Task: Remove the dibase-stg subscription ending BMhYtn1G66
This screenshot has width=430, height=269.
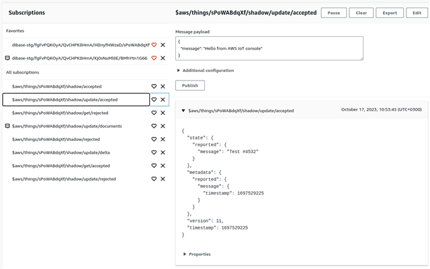Action: pos(163,58)
